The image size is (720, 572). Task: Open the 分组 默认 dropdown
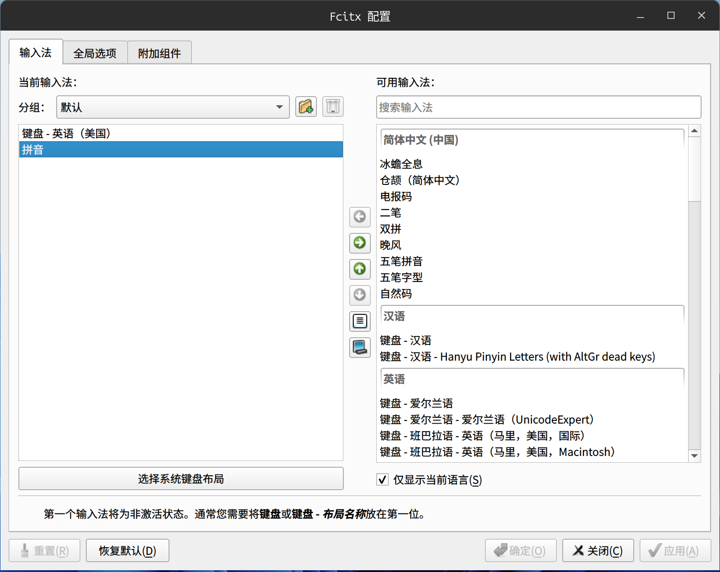coord(173,107)
